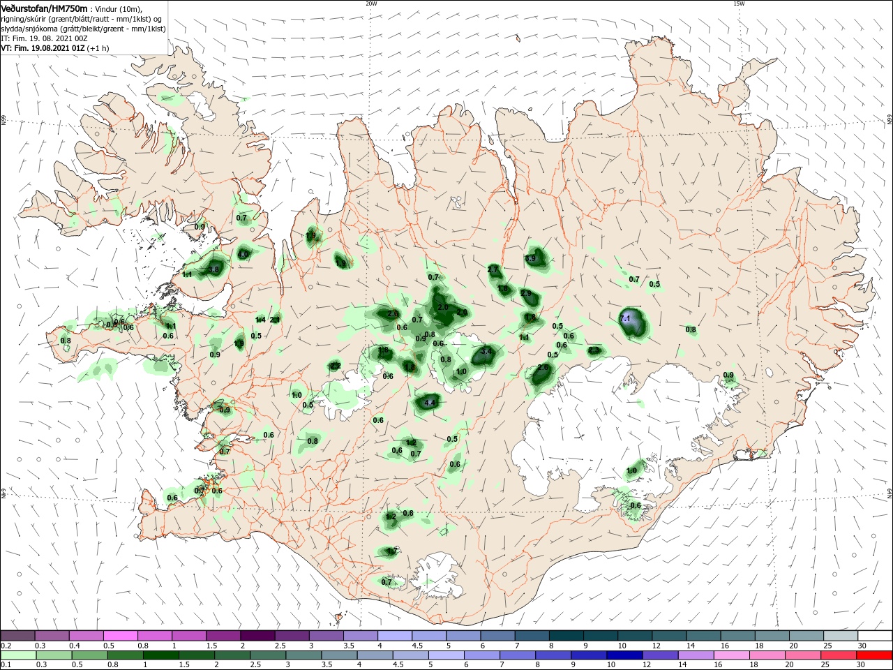
Task: Click the rigning/skúrir header line
Action: (81, 19)
